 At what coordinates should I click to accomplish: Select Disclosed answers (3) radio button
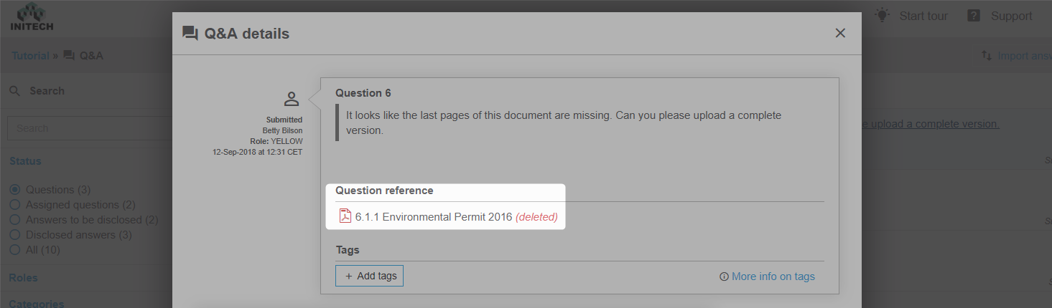(x=14, y=235)
